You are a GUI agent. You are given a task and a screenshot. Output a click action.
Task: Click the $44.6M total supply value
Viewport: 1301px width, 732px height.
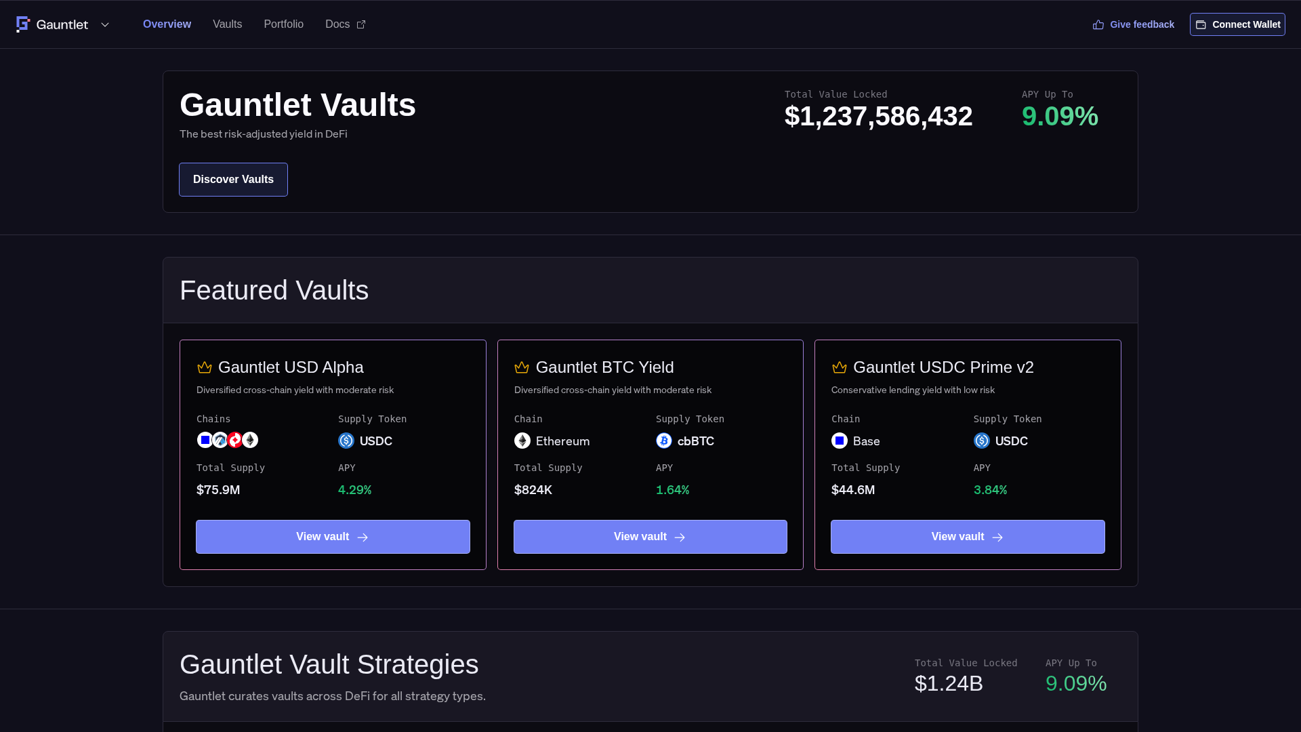(853, 490)
